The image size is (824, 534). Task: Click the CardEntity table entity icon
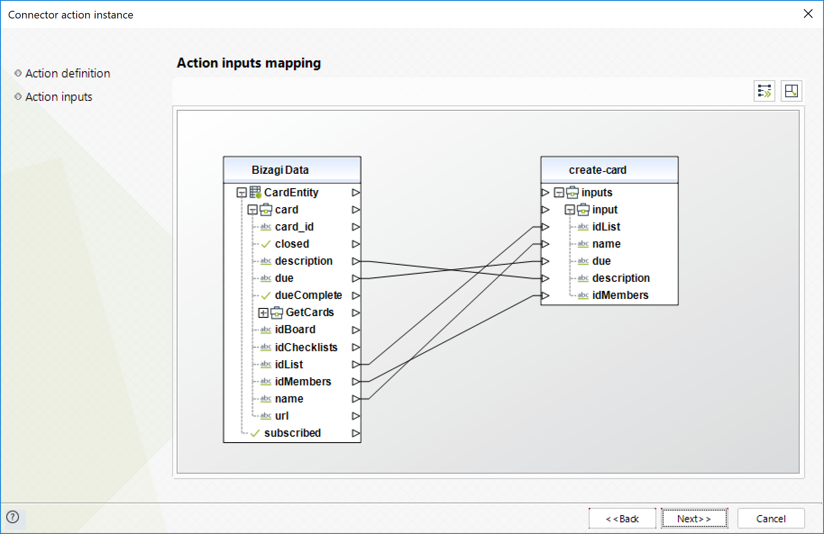coord(256,192)
